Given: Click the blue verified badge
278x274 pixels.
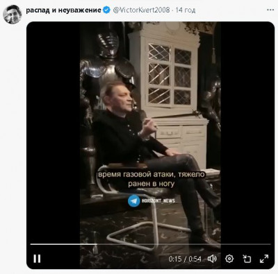Looking at the screenshot, I should [x=106, y=10].
